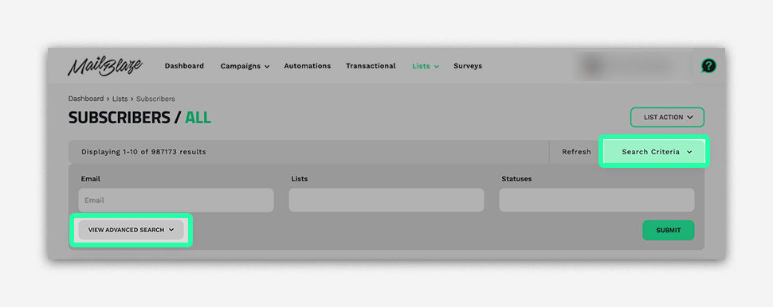This screenshot has width=773, height=307.
Task: Open the List Action dropdown
Action: (x=667, y=117)
